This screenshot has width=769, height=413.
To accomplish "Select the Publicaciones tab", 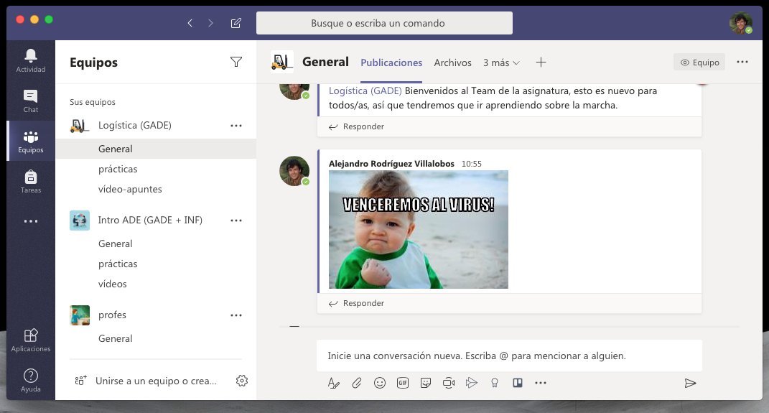I will (391, 62).
